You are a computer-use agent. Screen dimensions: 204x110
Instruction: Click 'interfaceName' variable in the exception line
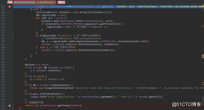[x=147, y=88]
